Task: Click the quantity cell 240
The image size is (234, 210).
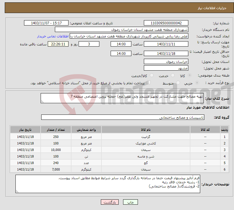Action: [x=56, y=163]
